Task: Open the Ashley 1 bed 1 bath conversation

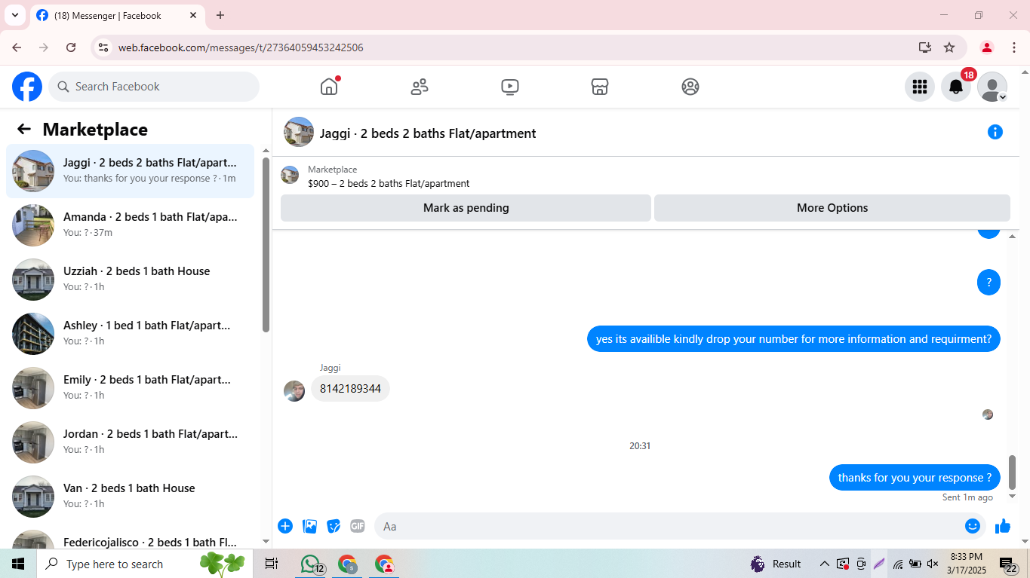Action: point(130,334)
